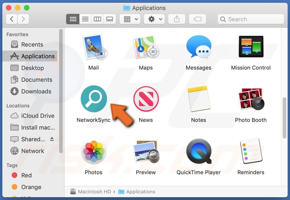This screenshot has height=200, width=290.
Task: Open the Notes application icon
Action: click(x=199, y=99)
